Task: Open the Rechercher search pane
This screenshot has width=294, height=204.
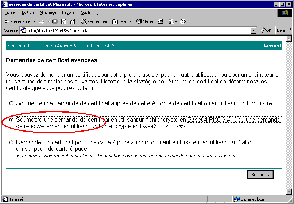Action: 94,22
